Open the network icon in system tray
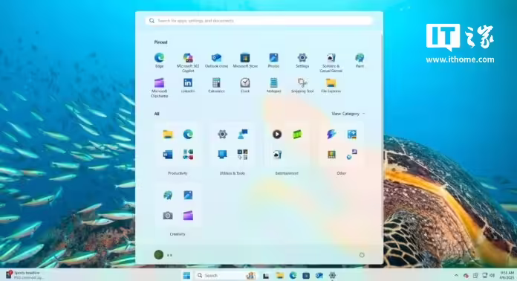The image size is (517, 281). pyautogui.click(x=484, y=275)
